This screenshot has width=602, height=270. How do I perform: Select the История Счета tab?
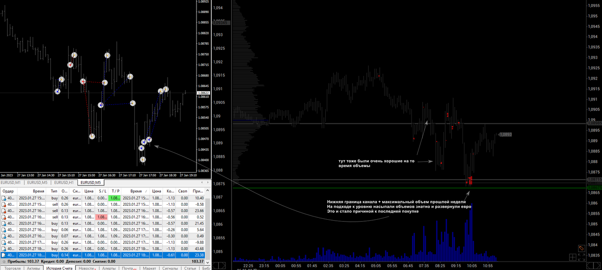[59, 268]
